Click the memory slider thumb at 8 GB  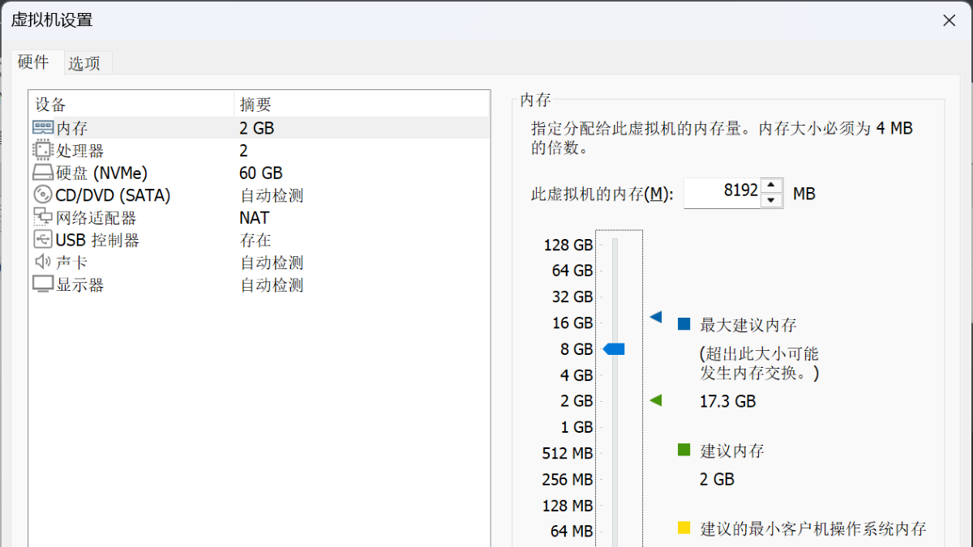coord(614,349)
